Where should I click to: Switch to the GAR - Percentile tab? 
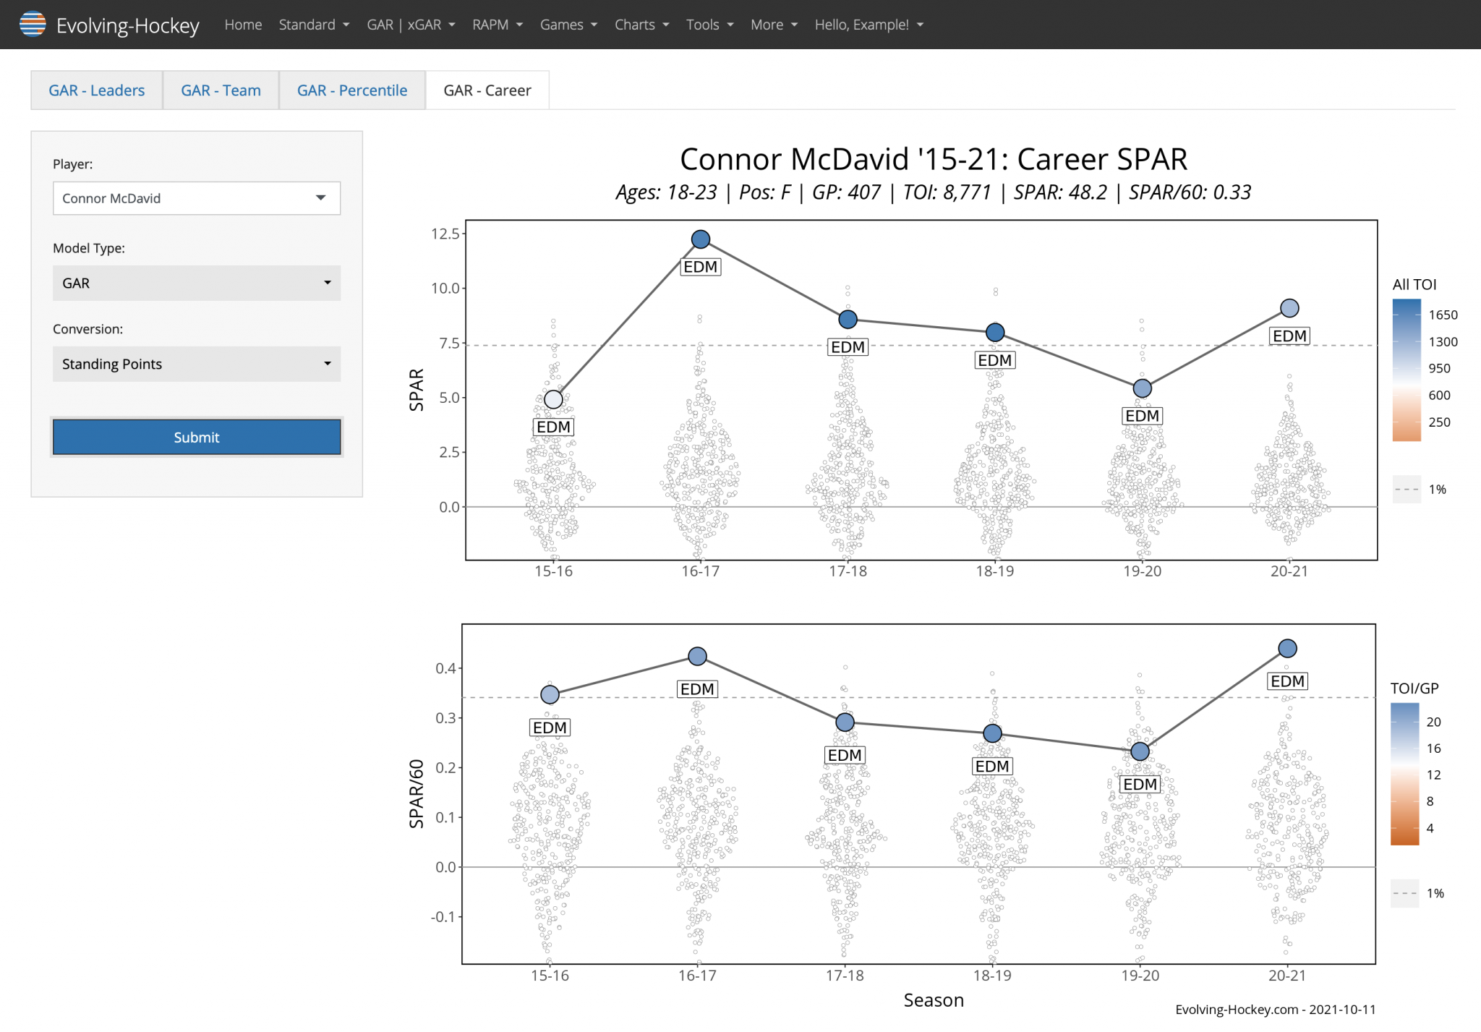click(352, 90)
